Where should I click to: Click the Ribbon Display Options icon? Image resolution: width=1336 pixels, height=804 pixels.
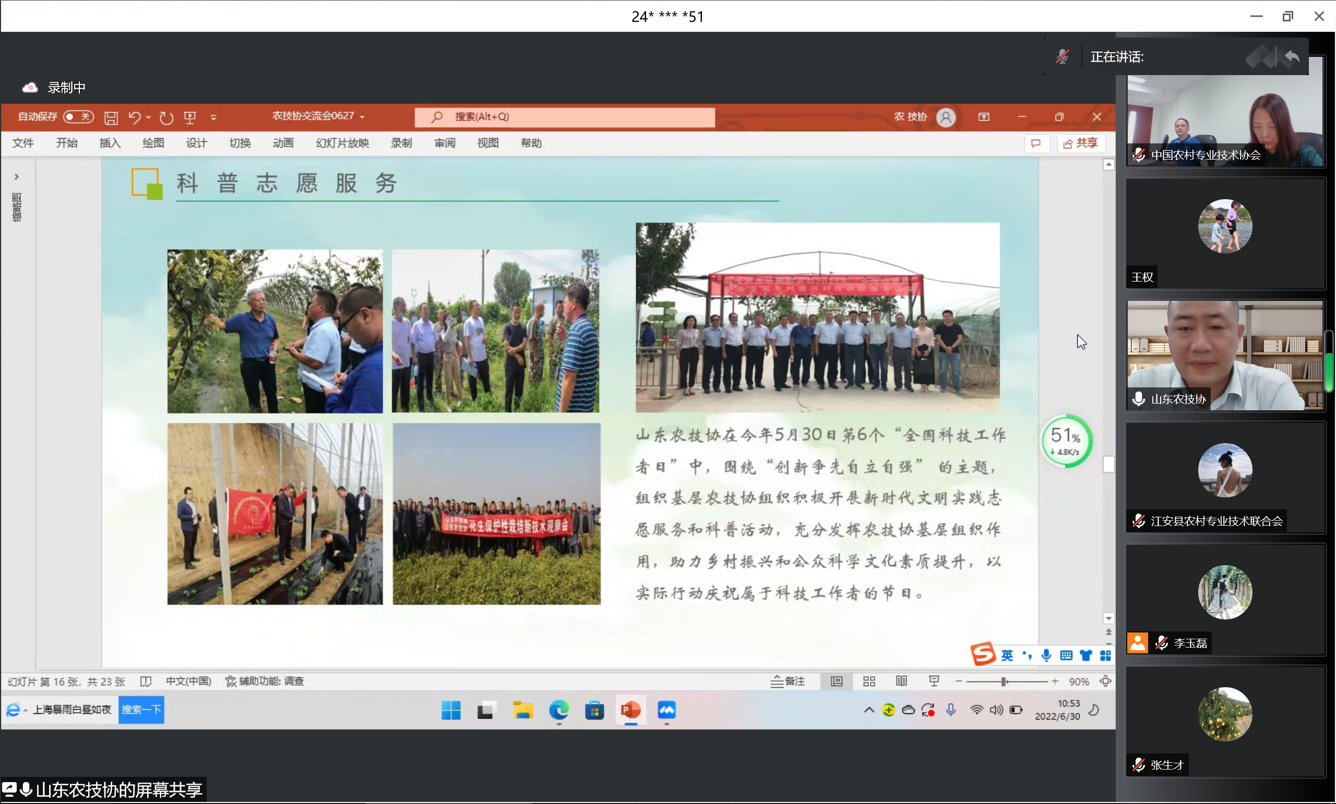click(984, 116)
